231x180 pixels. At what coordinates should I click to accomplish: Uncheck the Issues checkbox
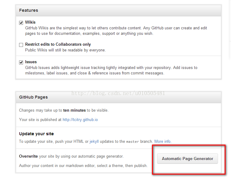[x=21, y=62]
